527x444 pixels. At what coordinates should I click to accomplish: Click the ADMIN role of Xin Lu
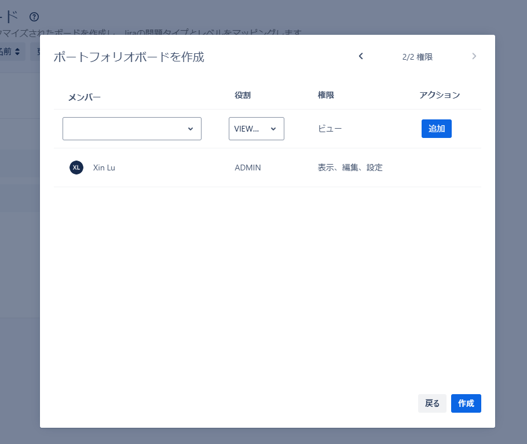point(248,168)
